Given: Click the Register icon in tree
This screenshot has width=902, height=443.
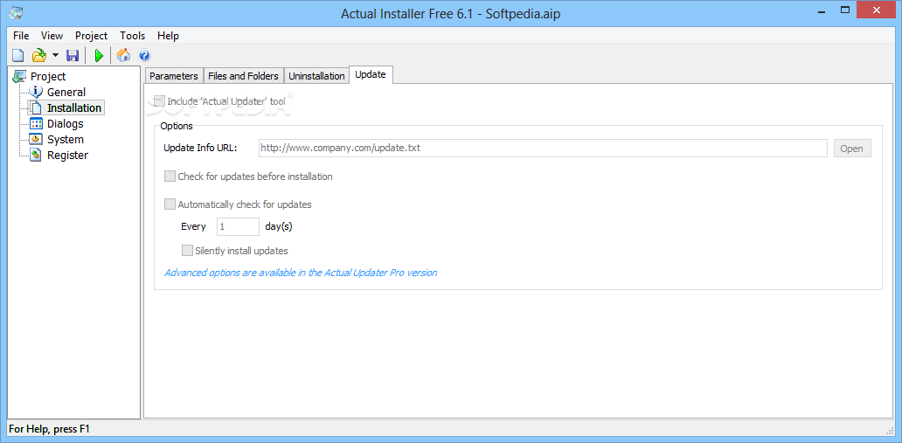Looking at the screenshot, I should pos(36,155).
